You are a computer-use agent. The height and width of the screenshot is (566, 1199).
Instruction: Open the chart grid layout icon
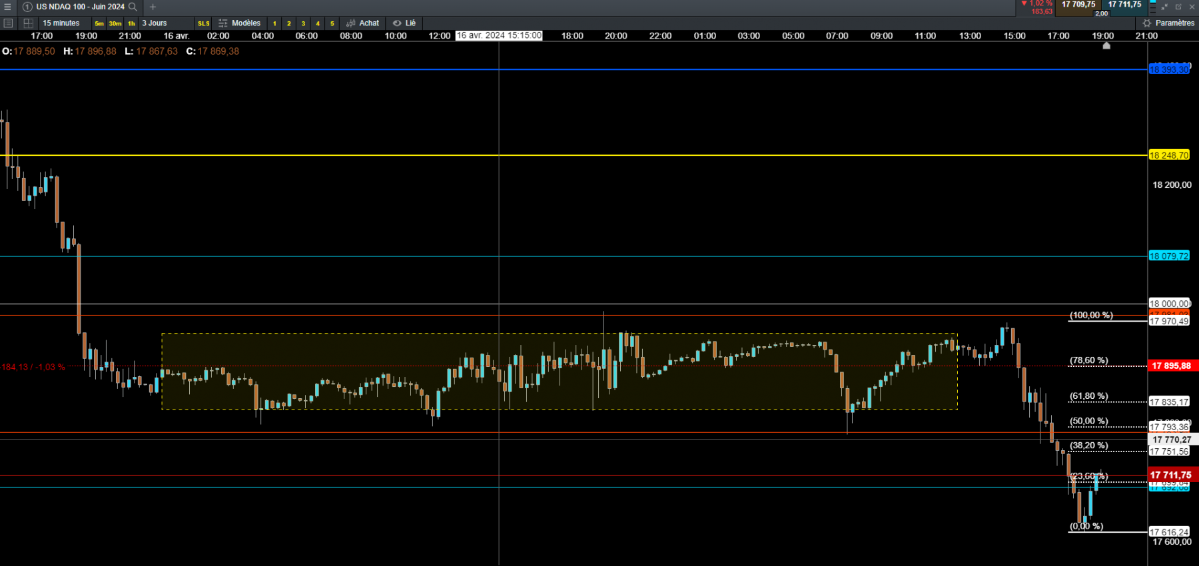coord(28,23)
